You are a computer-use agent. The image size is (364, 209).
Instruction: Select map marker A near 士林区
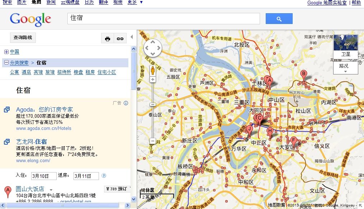269,82
